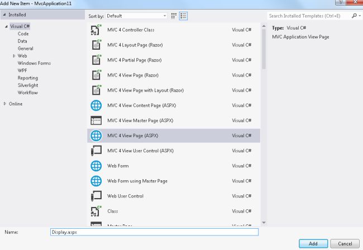Select 'MVC 4 View Content Page (ASPX)' text
363x250 pixels.
click(142, 105)
